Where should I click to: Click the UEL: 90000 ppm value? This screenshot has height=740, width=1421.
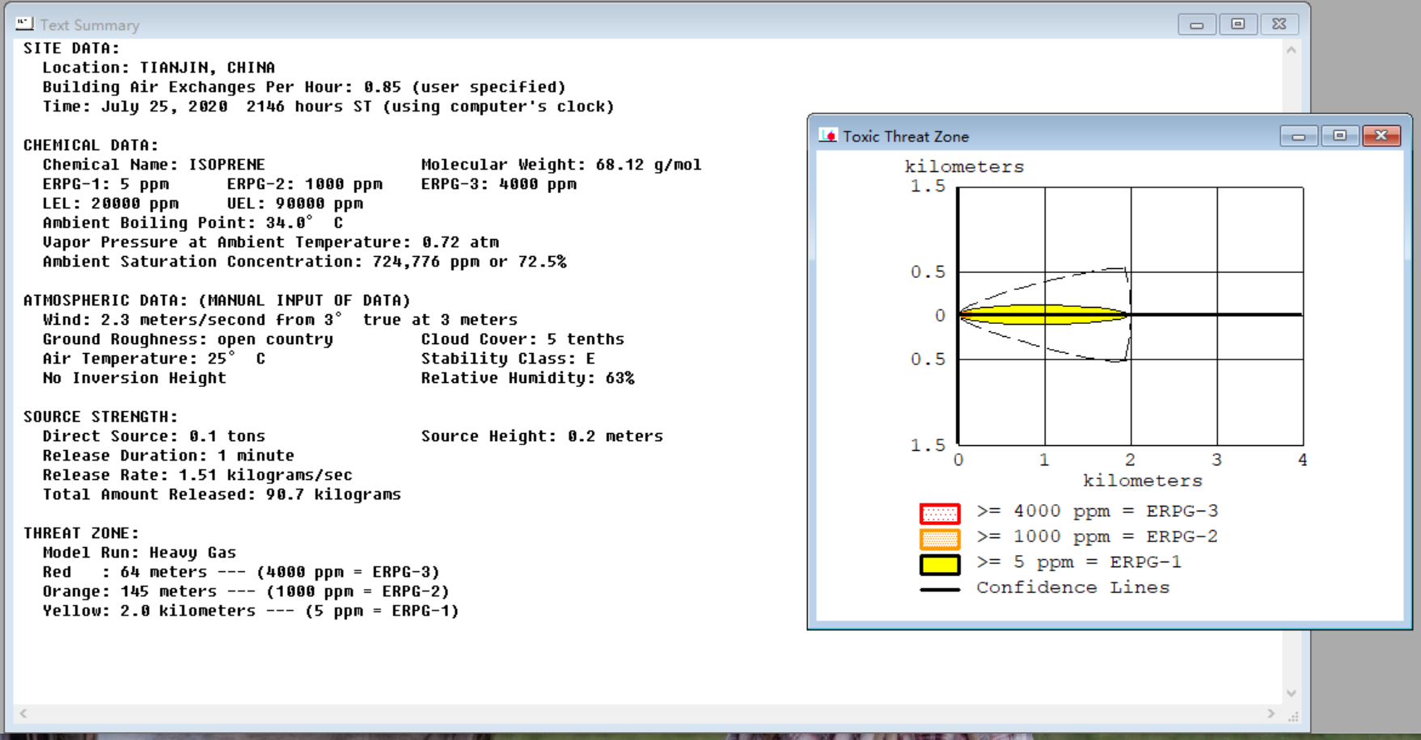[295, 204]
